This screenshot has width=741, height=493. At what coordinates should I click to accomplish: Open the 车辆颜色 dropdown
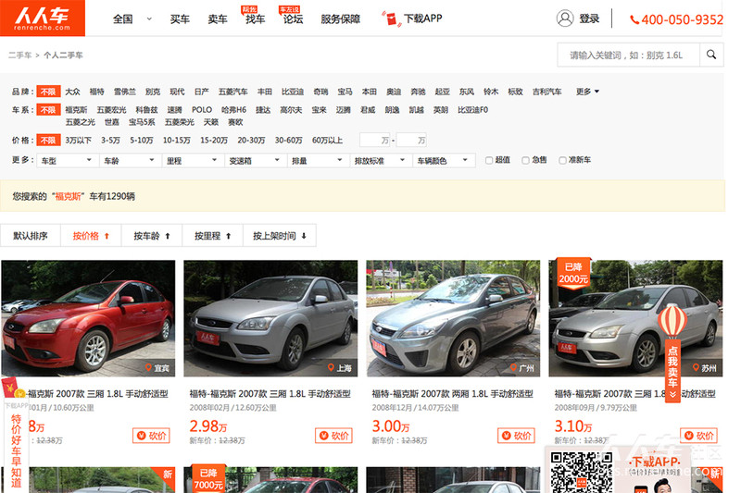(443, 161)
